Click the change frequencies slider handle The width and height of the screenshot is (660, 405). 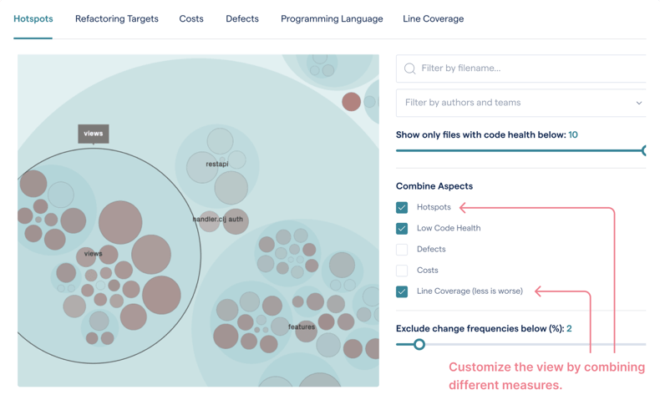coord(419,344)
